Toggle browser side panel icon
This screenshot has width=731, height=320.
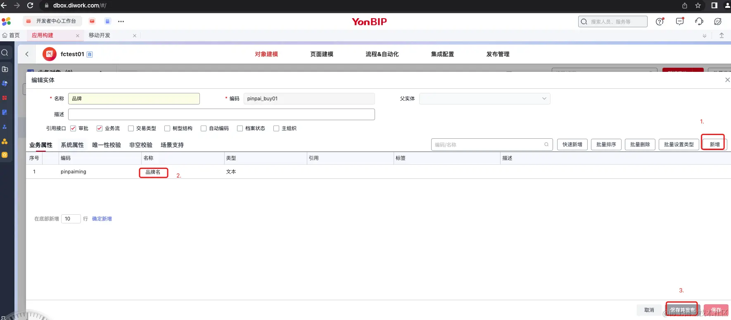[x=714, y=5]
